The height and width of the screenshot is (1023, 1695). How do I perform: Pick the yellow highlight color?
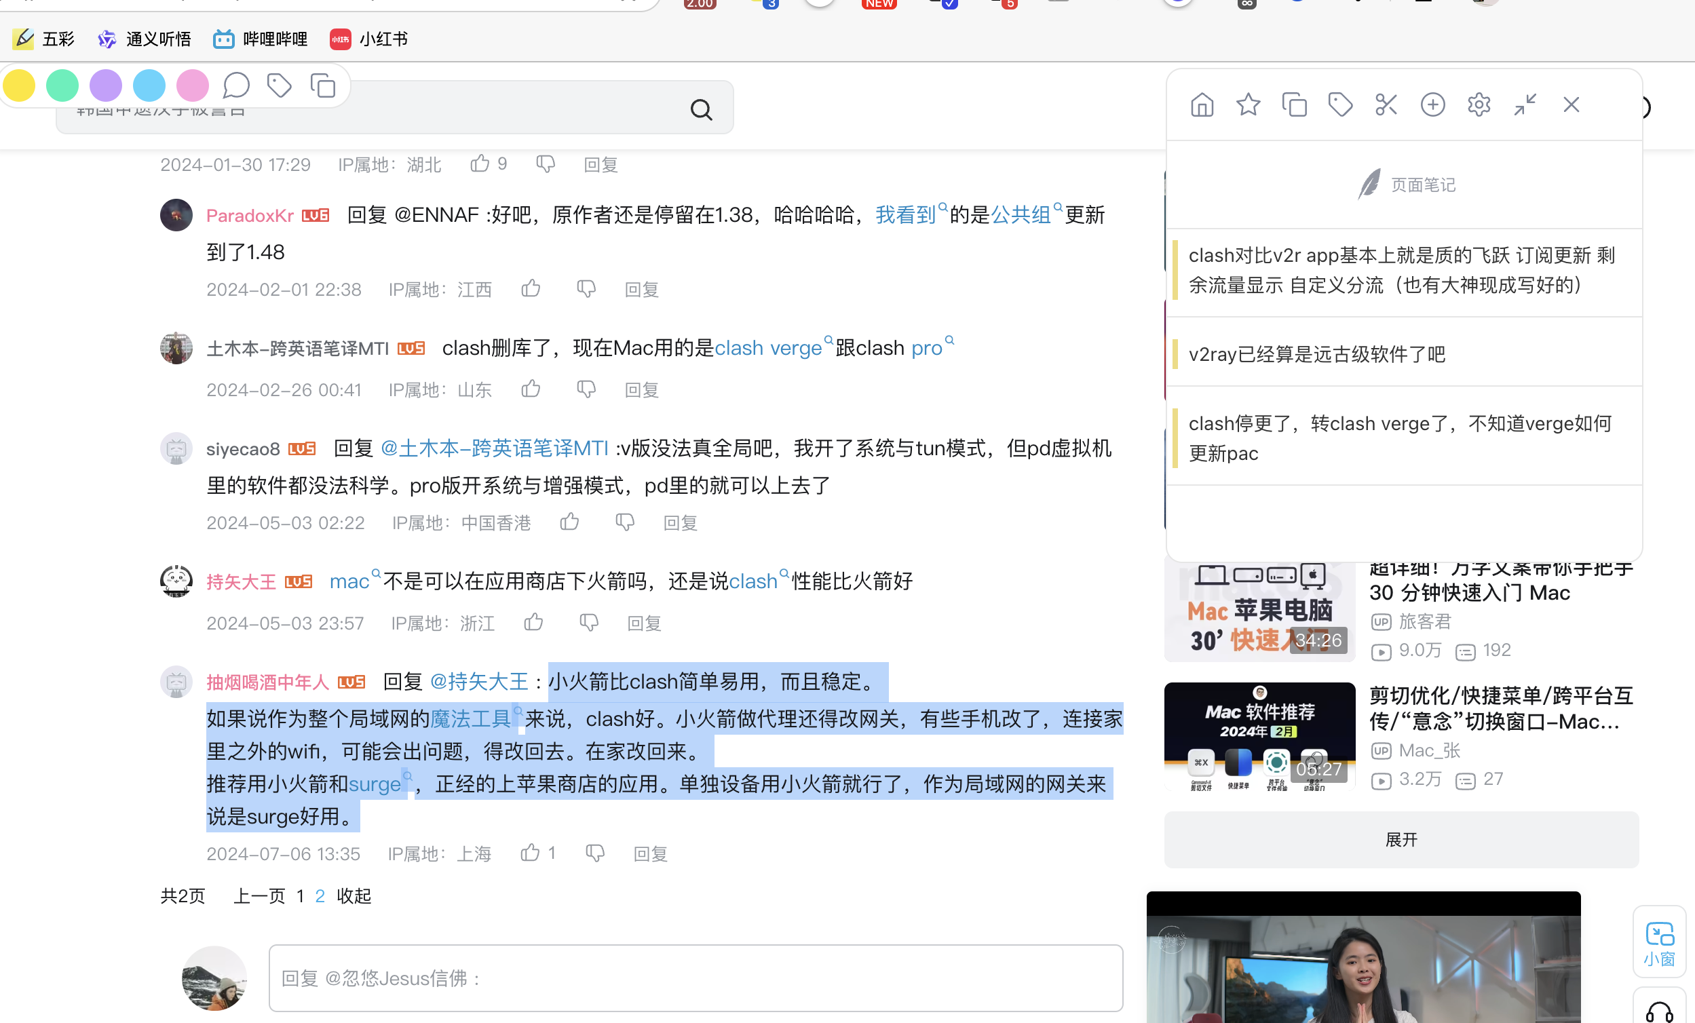(19, 86)
